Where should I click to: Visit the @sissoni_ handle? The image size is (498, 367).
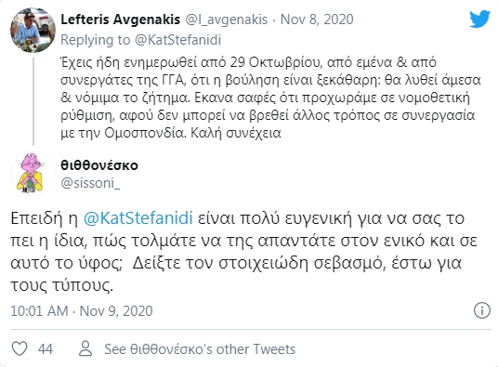tap(90, 183)
